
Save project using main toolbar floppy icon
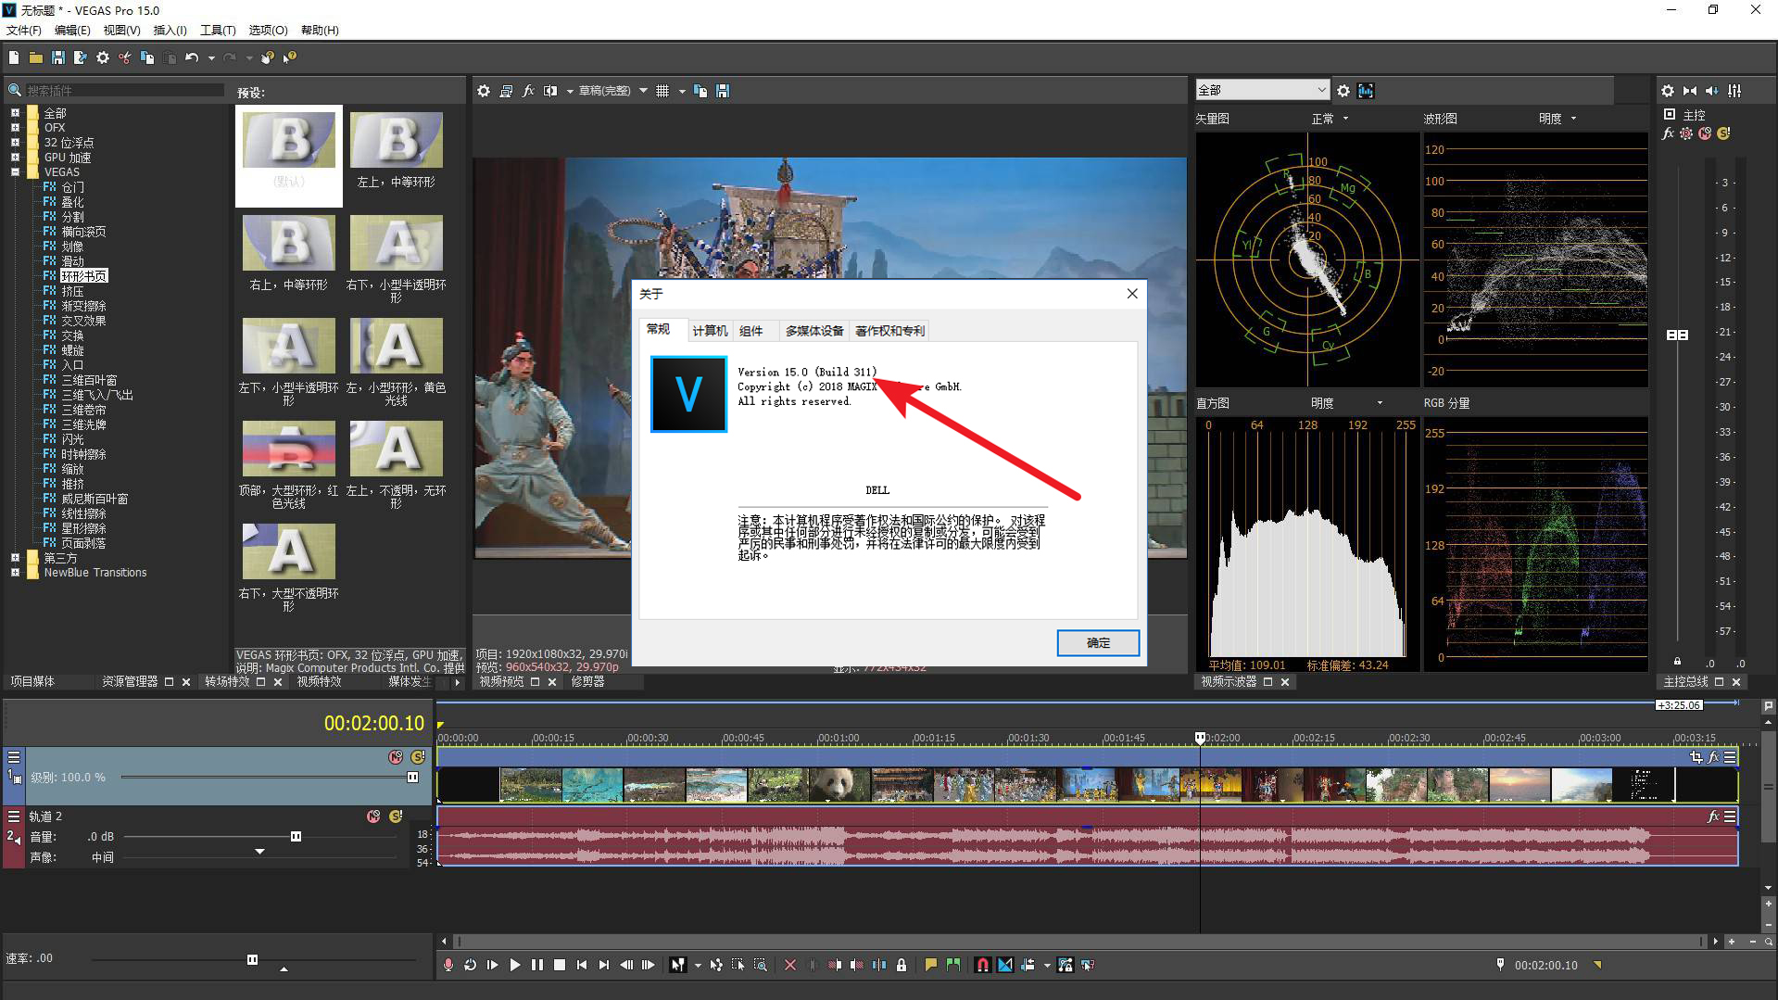point(58,57)
